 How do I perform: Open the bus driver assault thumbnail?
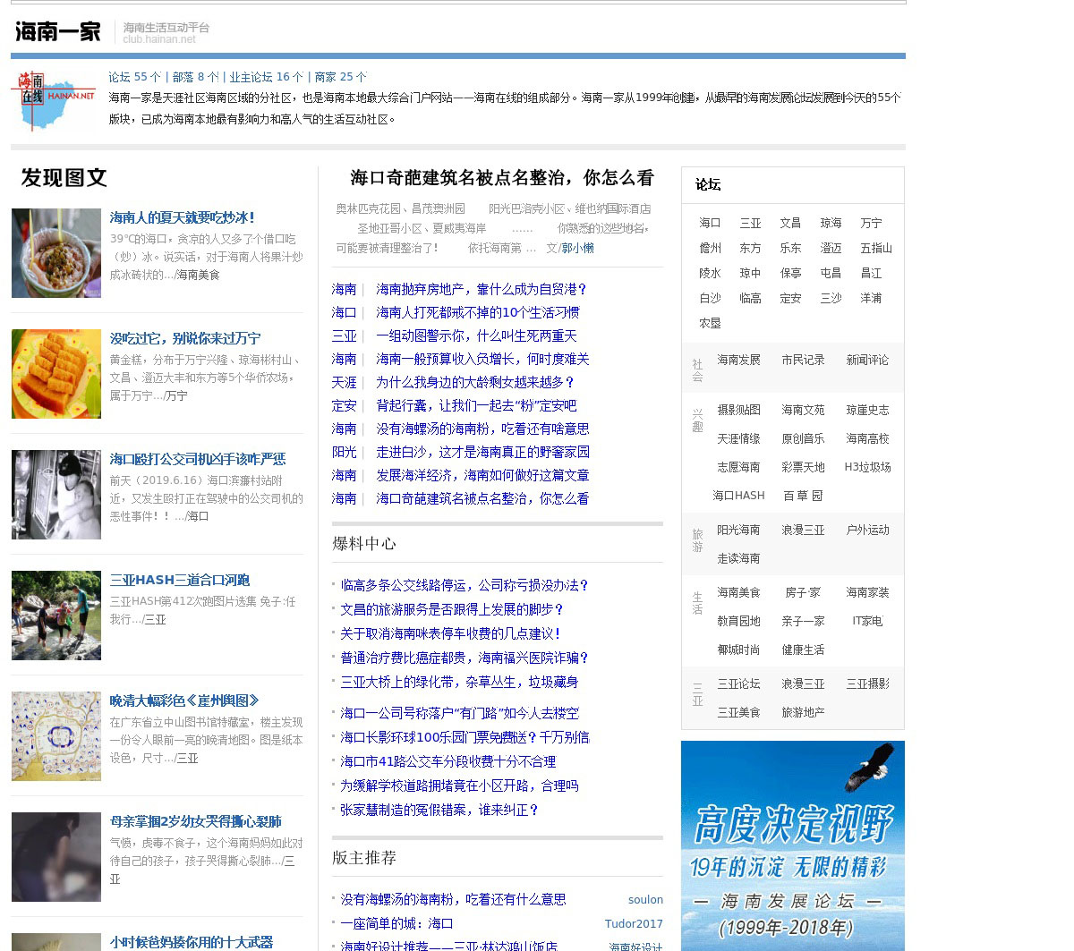click(56, 495)
